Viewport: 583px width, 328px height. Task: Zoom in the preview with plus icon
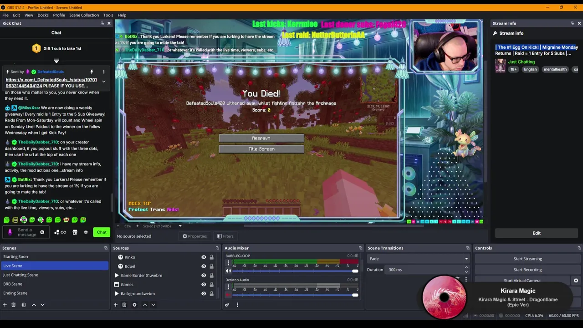tap(137, 226)
